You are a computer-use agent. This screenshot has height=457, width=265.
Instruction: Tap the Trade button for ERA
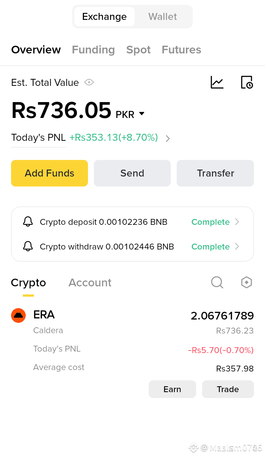point(228,389)
